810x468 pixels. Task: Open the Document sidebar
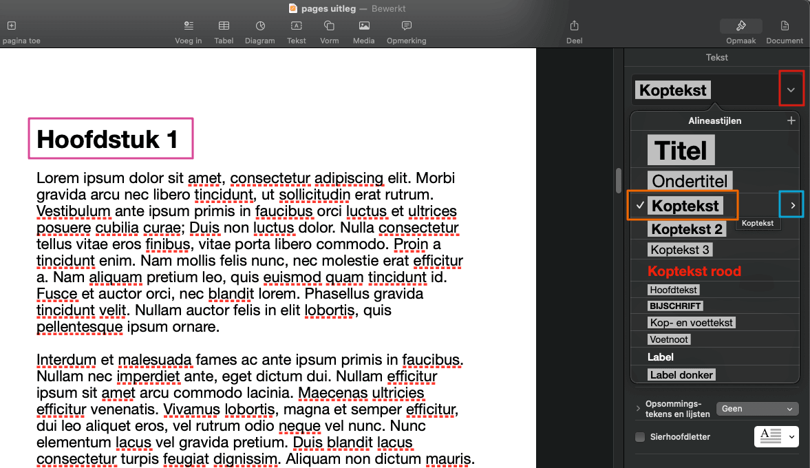click(785, 25)
